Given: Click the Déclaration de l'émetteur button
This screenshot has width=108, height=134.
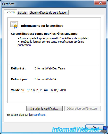Looking at the screenshot, I should 82,109.
